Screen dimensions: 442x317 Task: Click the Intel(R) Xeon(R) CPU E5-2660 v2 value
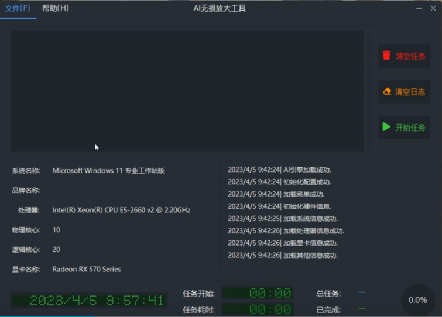pos(121,210)
